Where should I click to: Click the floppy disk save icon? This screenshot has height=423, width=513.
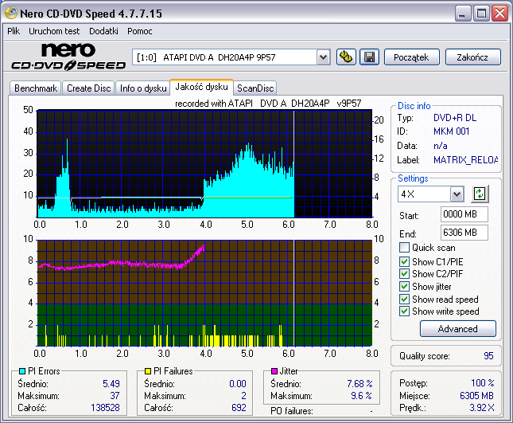point(369,57)
